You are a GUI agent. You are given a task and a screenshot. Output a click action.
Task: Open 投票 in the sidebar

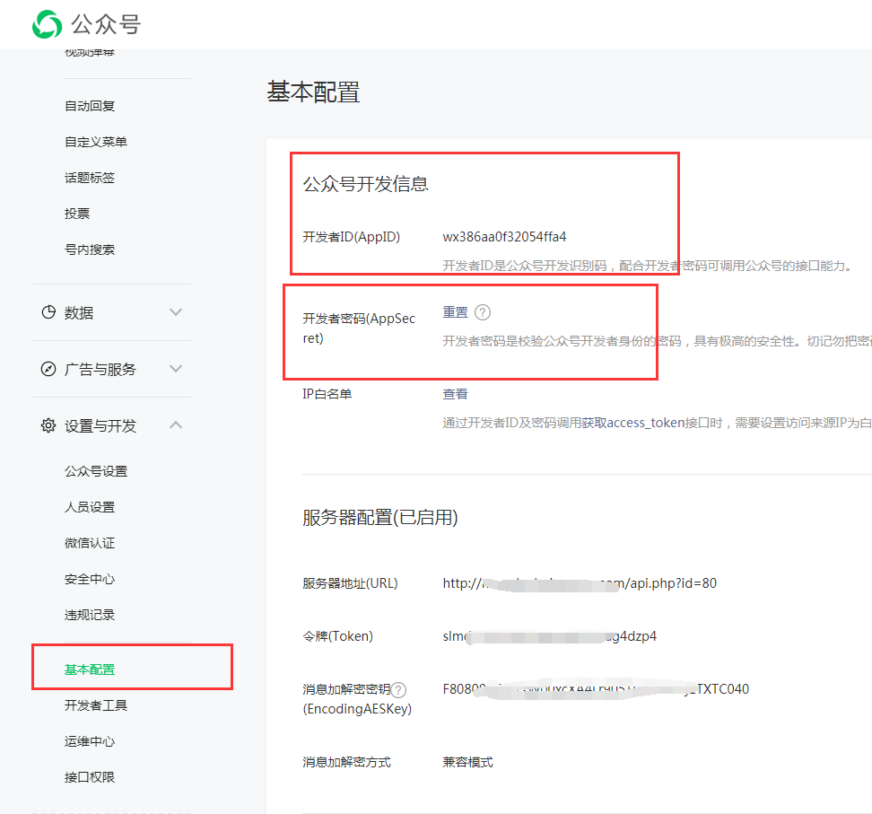(77, 214)
